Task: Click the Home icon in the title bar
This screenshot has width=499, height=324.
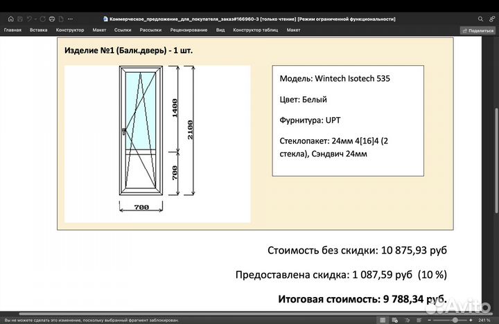Action: [x=11, y=19]
